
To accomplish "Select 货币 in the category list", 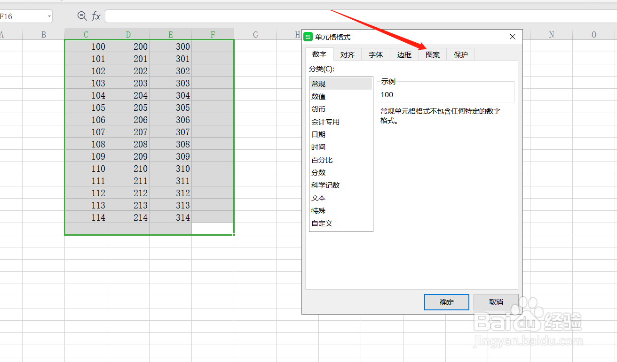I will [341, 109].
